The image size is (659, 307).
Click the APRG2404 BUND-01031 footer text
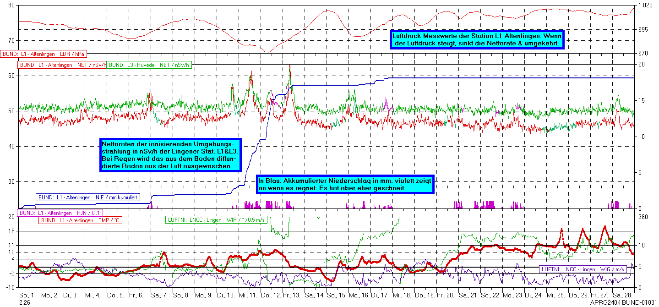pos(624,303)
